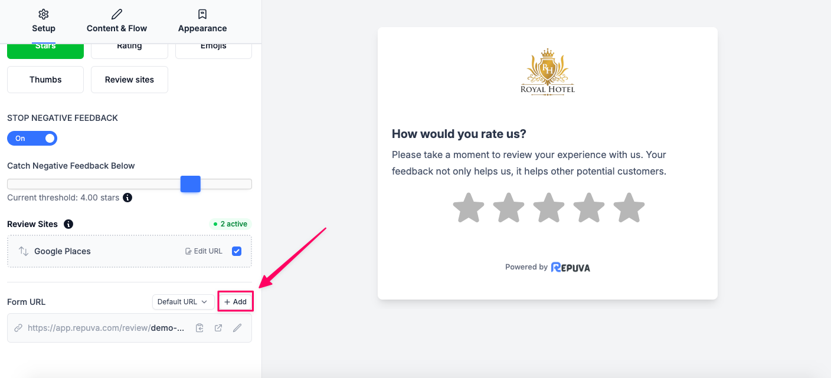Turn off Stop Negative Feedback toggle
831x378 pixels.
tap(32, 139)
